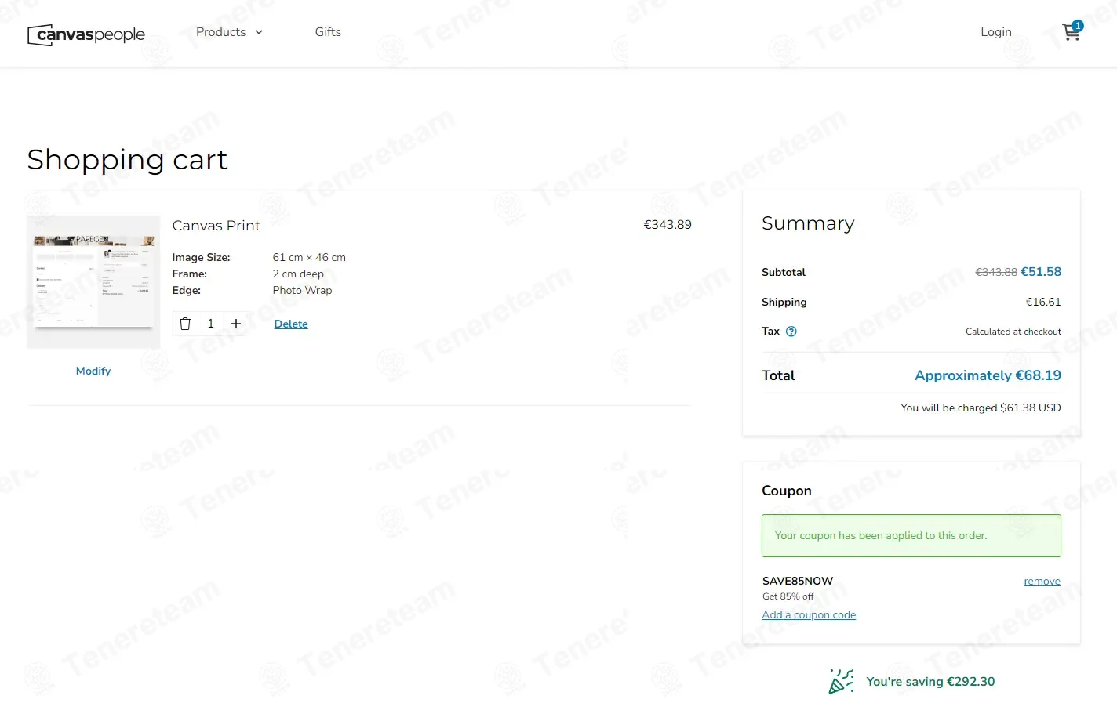Click the Tax help question mark icon
Screen dimensions: 1117x703
[791, 332]
